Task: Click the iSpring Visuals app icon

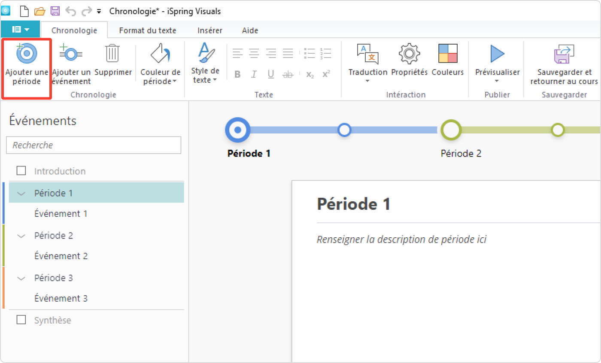Action: tap(6, 11)
